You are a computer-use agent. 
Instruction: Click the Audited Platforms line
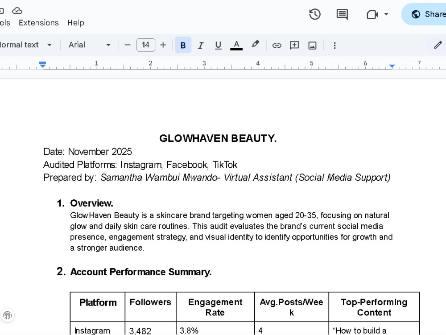[x=140, y=165]
